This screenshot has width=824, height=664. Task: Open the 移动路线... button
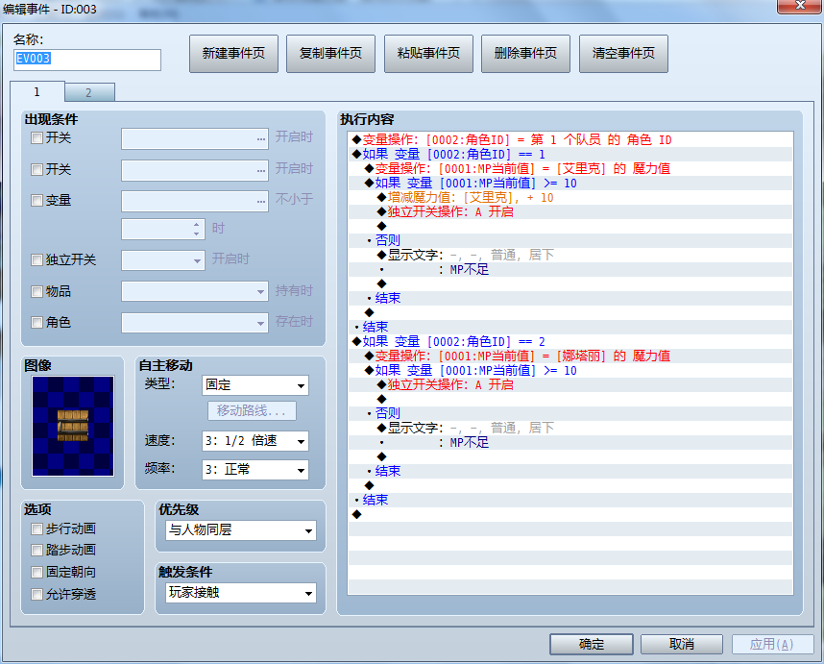pyautogui.click(x=252, y=410)
